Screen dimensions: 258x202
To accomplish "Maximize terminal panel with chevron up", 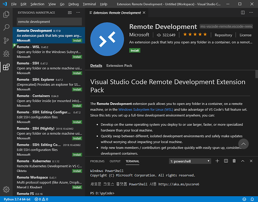I will (243, 161).
